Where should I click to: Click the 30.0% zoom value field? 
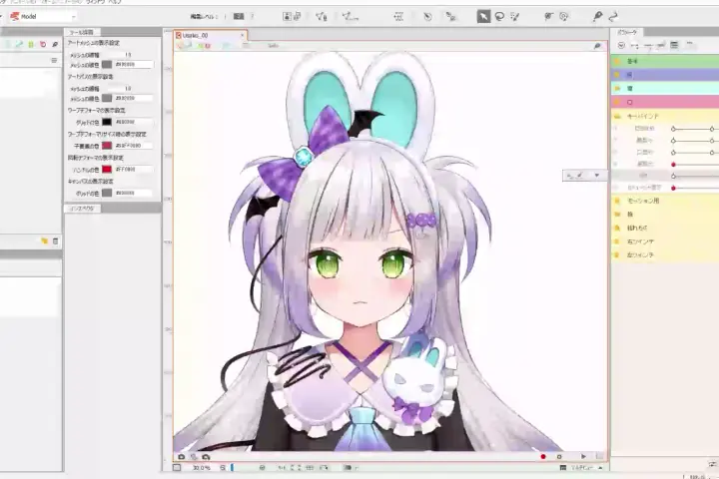tap(202, 468)
